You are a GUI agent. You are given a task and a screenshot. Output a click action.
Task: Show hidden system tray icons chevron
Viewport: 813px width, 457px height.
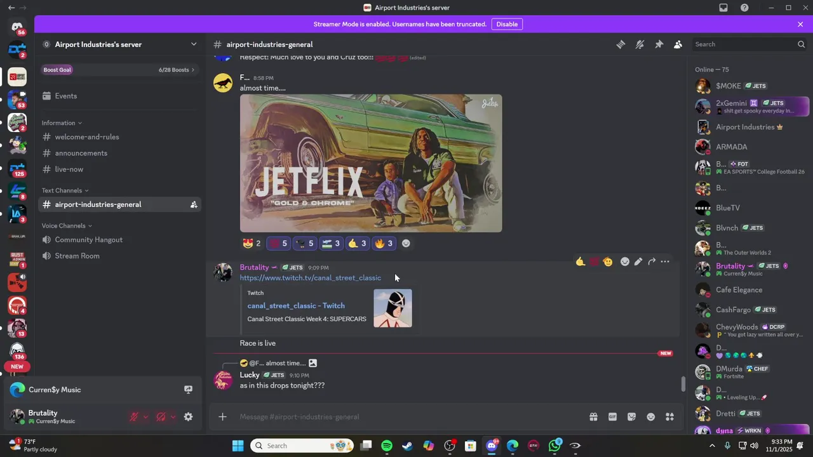(x=713, y=446)
